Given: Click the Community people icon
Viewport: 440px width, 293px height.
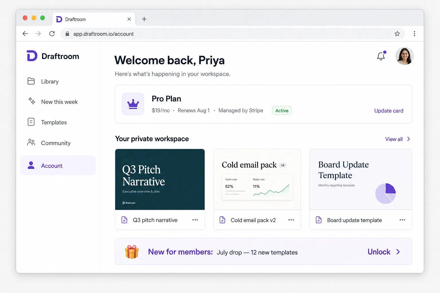Looking at the screenshot, I should (31, 142).
